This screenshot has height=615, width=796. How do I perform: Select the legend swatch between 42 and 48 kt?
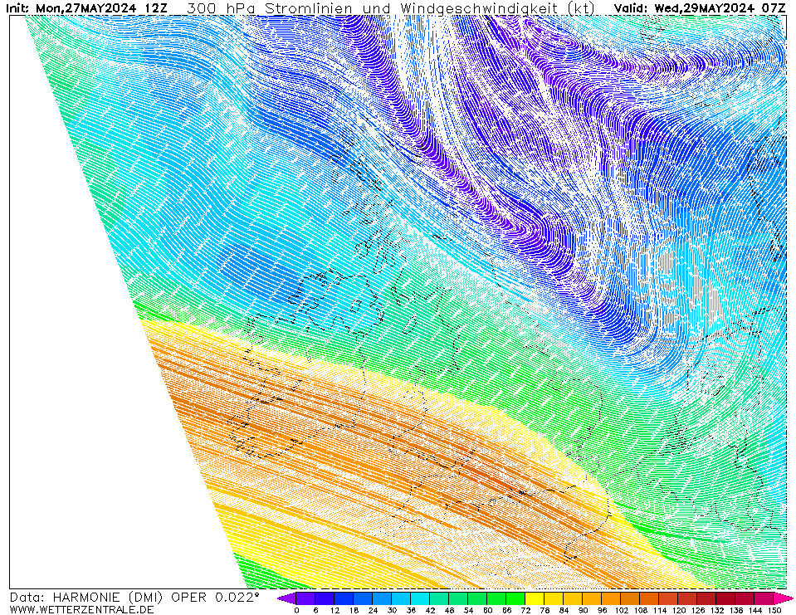[439, 598]
